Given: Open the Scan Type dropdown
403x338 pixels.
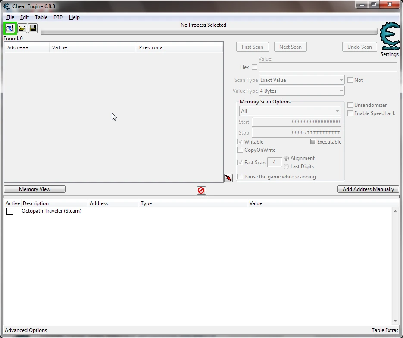Looking at the screenshot, I should click(x=301, y=80).
